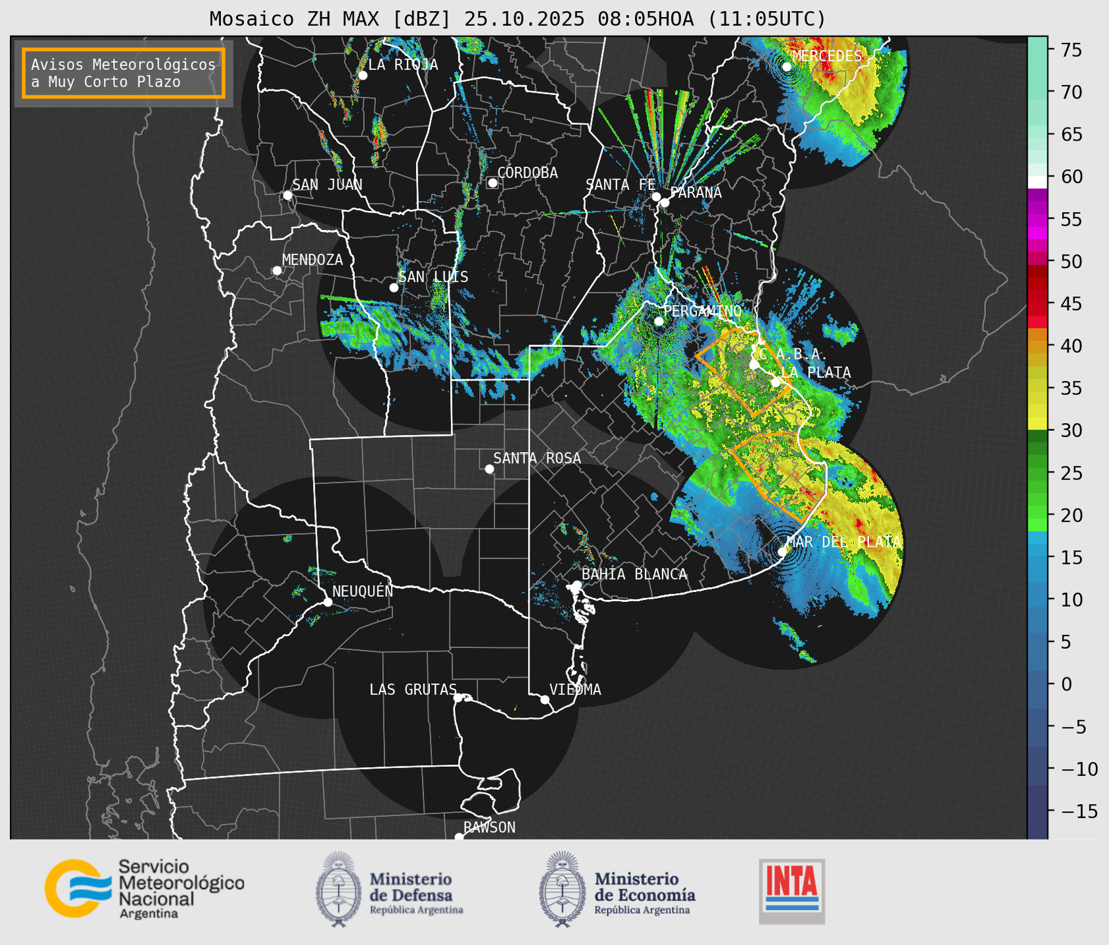This screenshot has height=945, width=1109.
Task: Click the San Luis city marker dot
Action: click(394, 288)
